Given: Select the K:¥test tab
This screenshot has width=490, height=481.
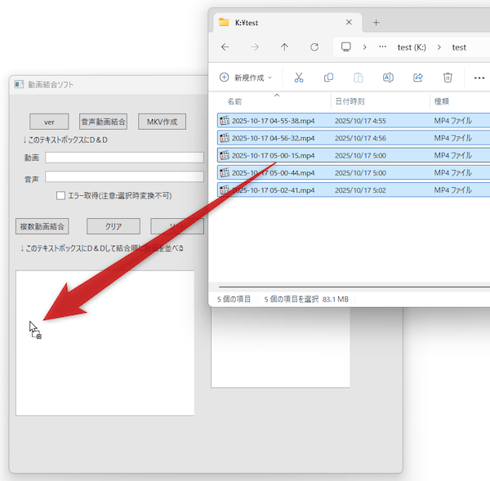Looking at the screenshot, I should point(287,23).
